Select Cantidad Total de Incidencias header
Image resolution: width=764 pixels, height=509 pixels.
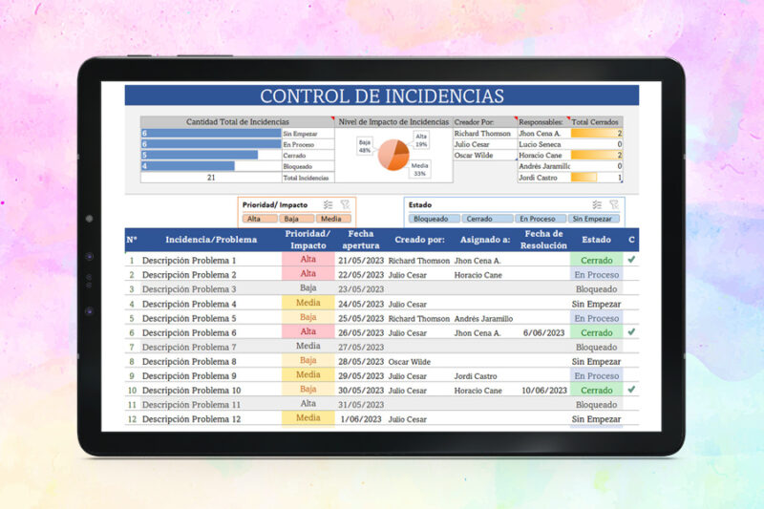tap(237, 122)
